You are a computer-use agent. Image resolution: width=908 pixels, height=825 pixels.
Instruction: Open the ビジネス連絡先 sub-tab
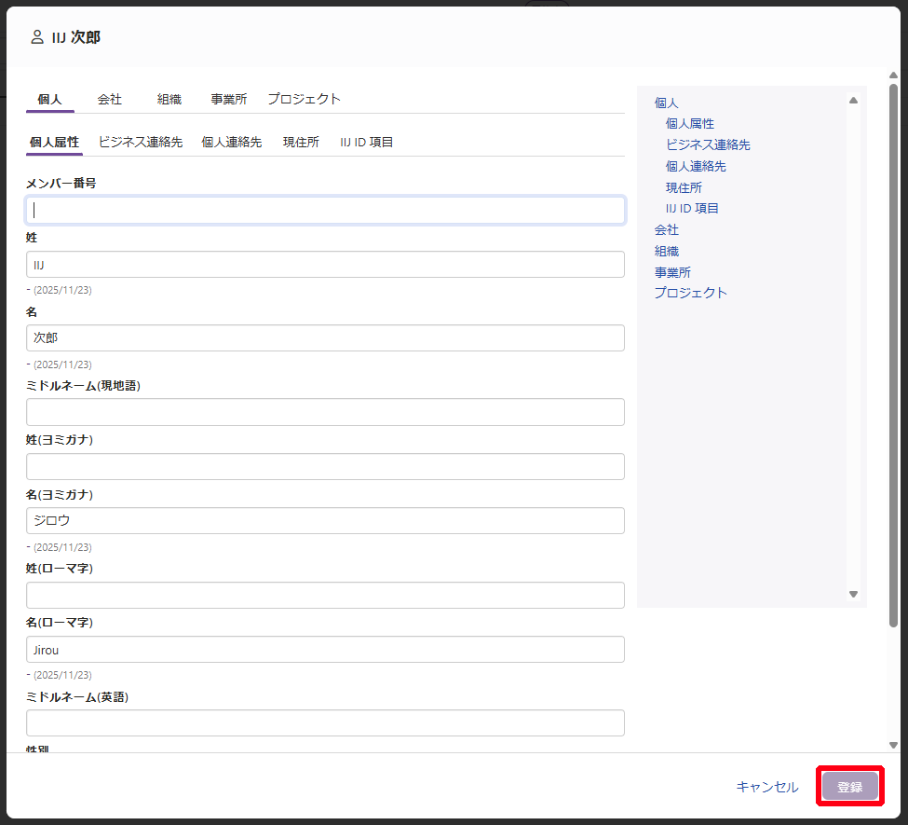[141, 143]
